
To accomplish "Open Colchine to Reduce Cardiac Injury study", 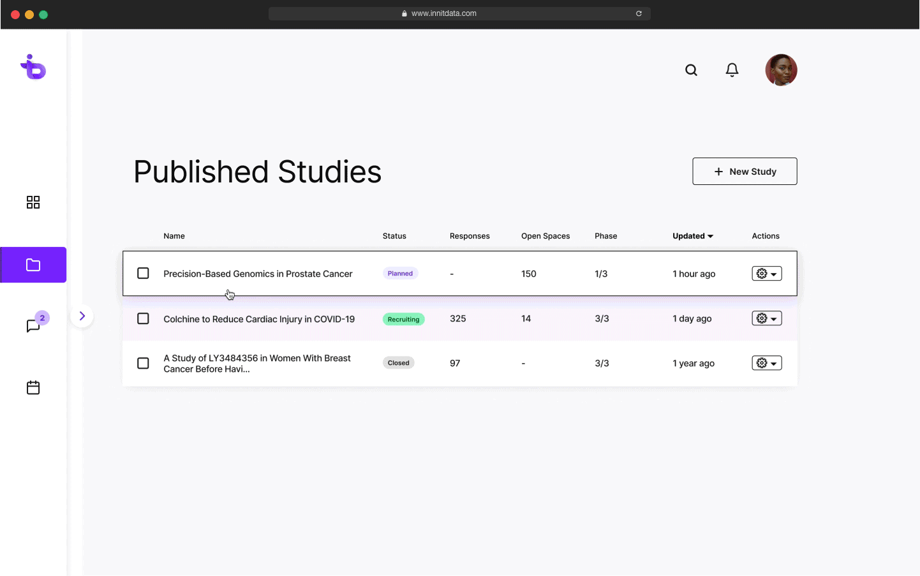I will [259, 319].
